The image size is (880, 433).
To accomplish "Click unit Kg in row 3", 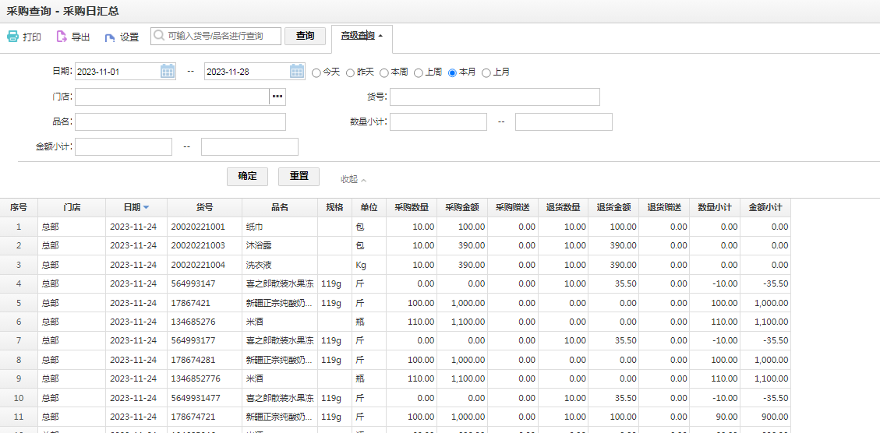I will pos(361,265).
